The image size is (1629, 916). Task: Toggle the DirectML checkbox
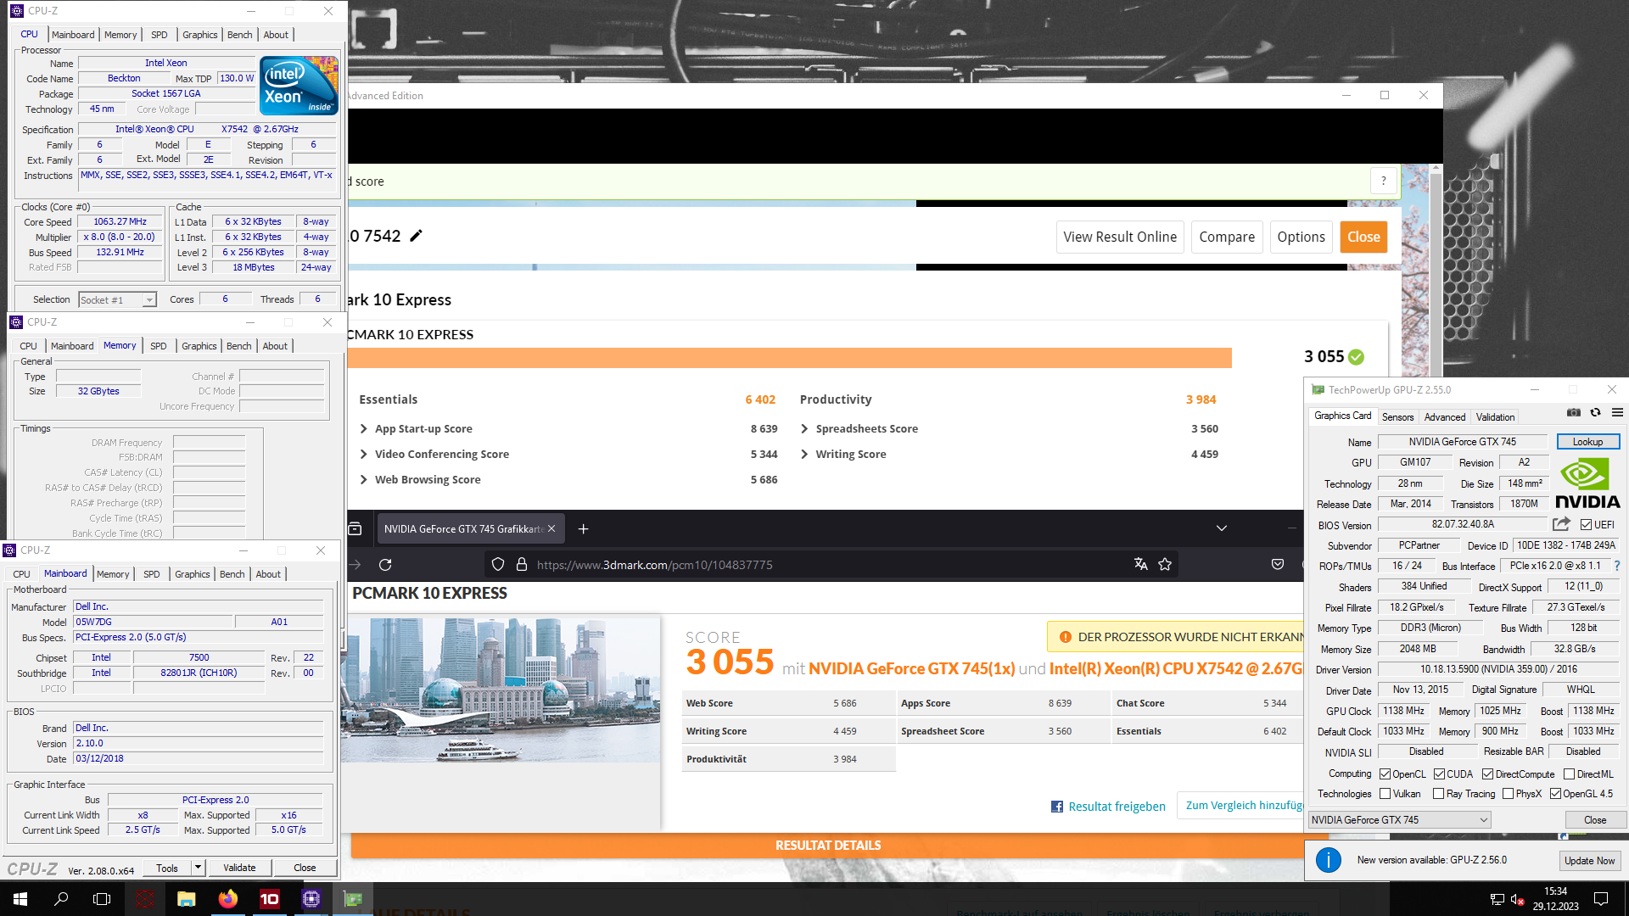[x=1569, y=774]
